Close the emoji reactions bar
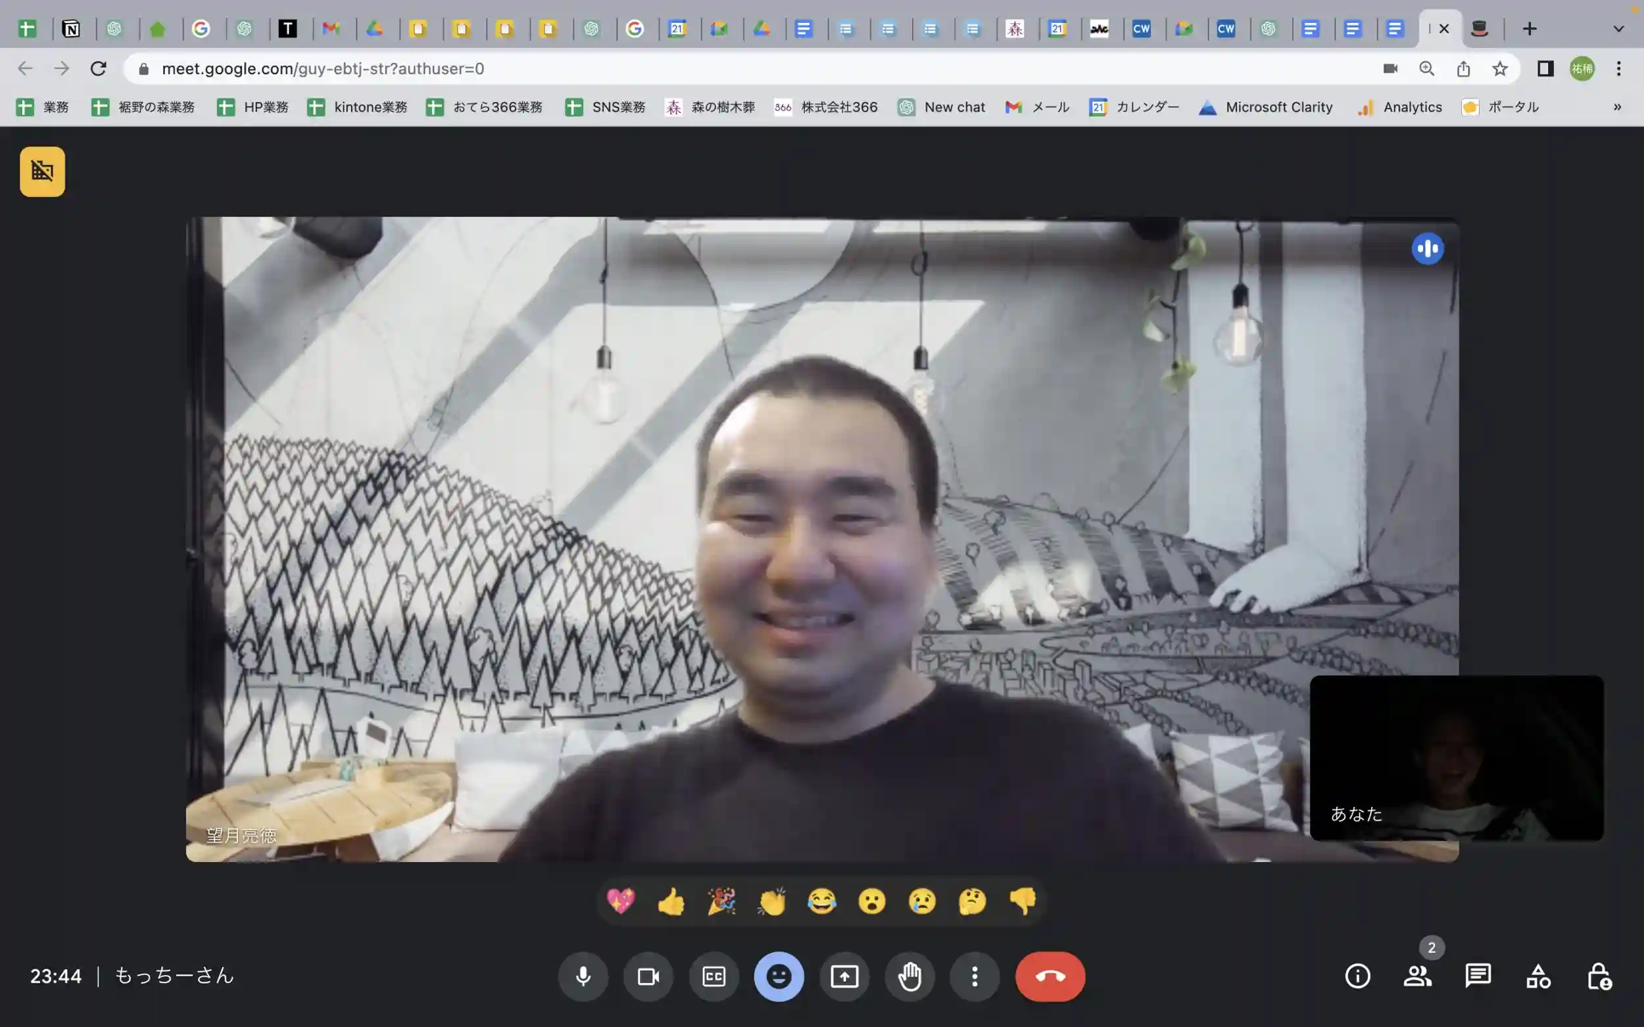Image resolution: width=1644 pixels, height=1027 pixels. tap(778, 976)
